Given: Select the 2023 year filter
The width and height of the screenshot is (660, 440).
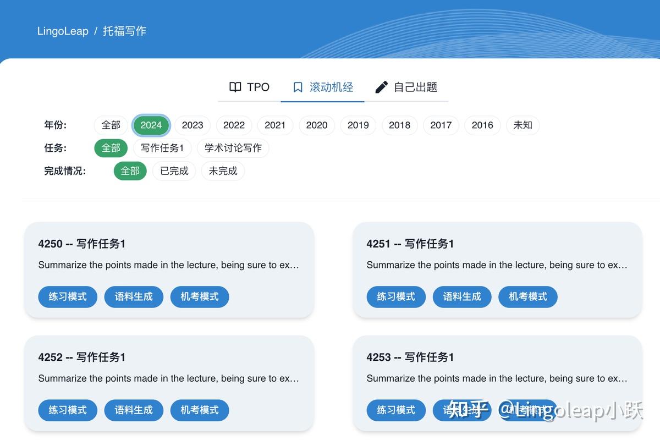Looking at the screenshot, I should (193, 125).
